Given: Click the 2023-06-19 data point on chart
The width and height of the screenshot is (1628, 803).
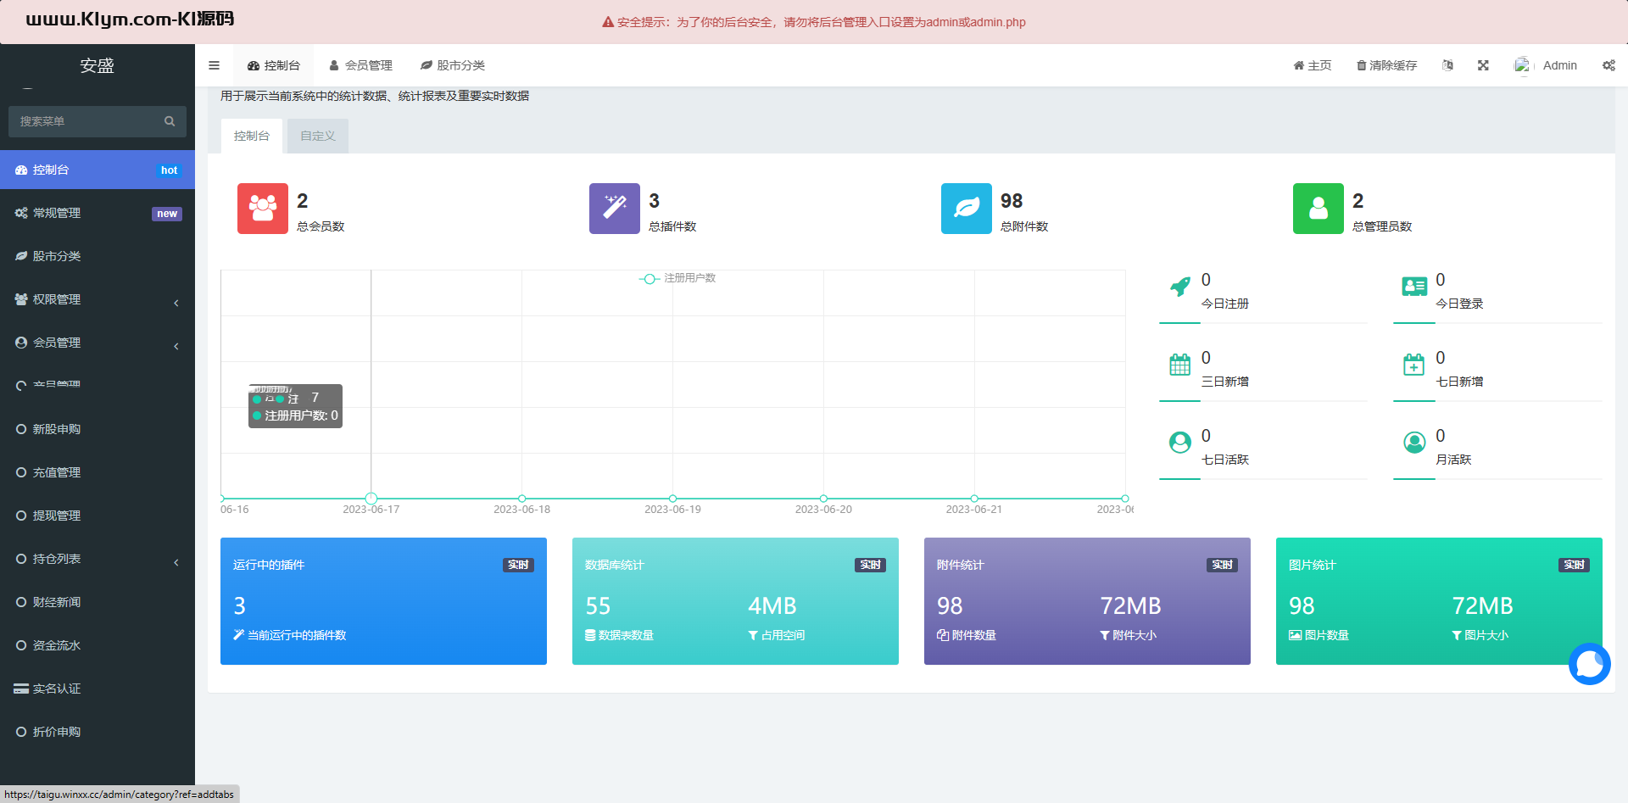Looking at the screenshot, I should pyautogui.click(x=672, y=499).
